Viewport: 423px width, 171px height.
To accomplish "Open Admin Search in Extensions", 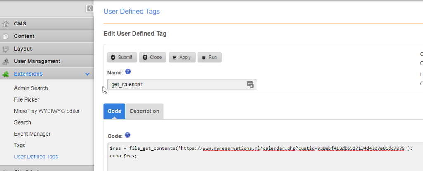I will 31,88.
